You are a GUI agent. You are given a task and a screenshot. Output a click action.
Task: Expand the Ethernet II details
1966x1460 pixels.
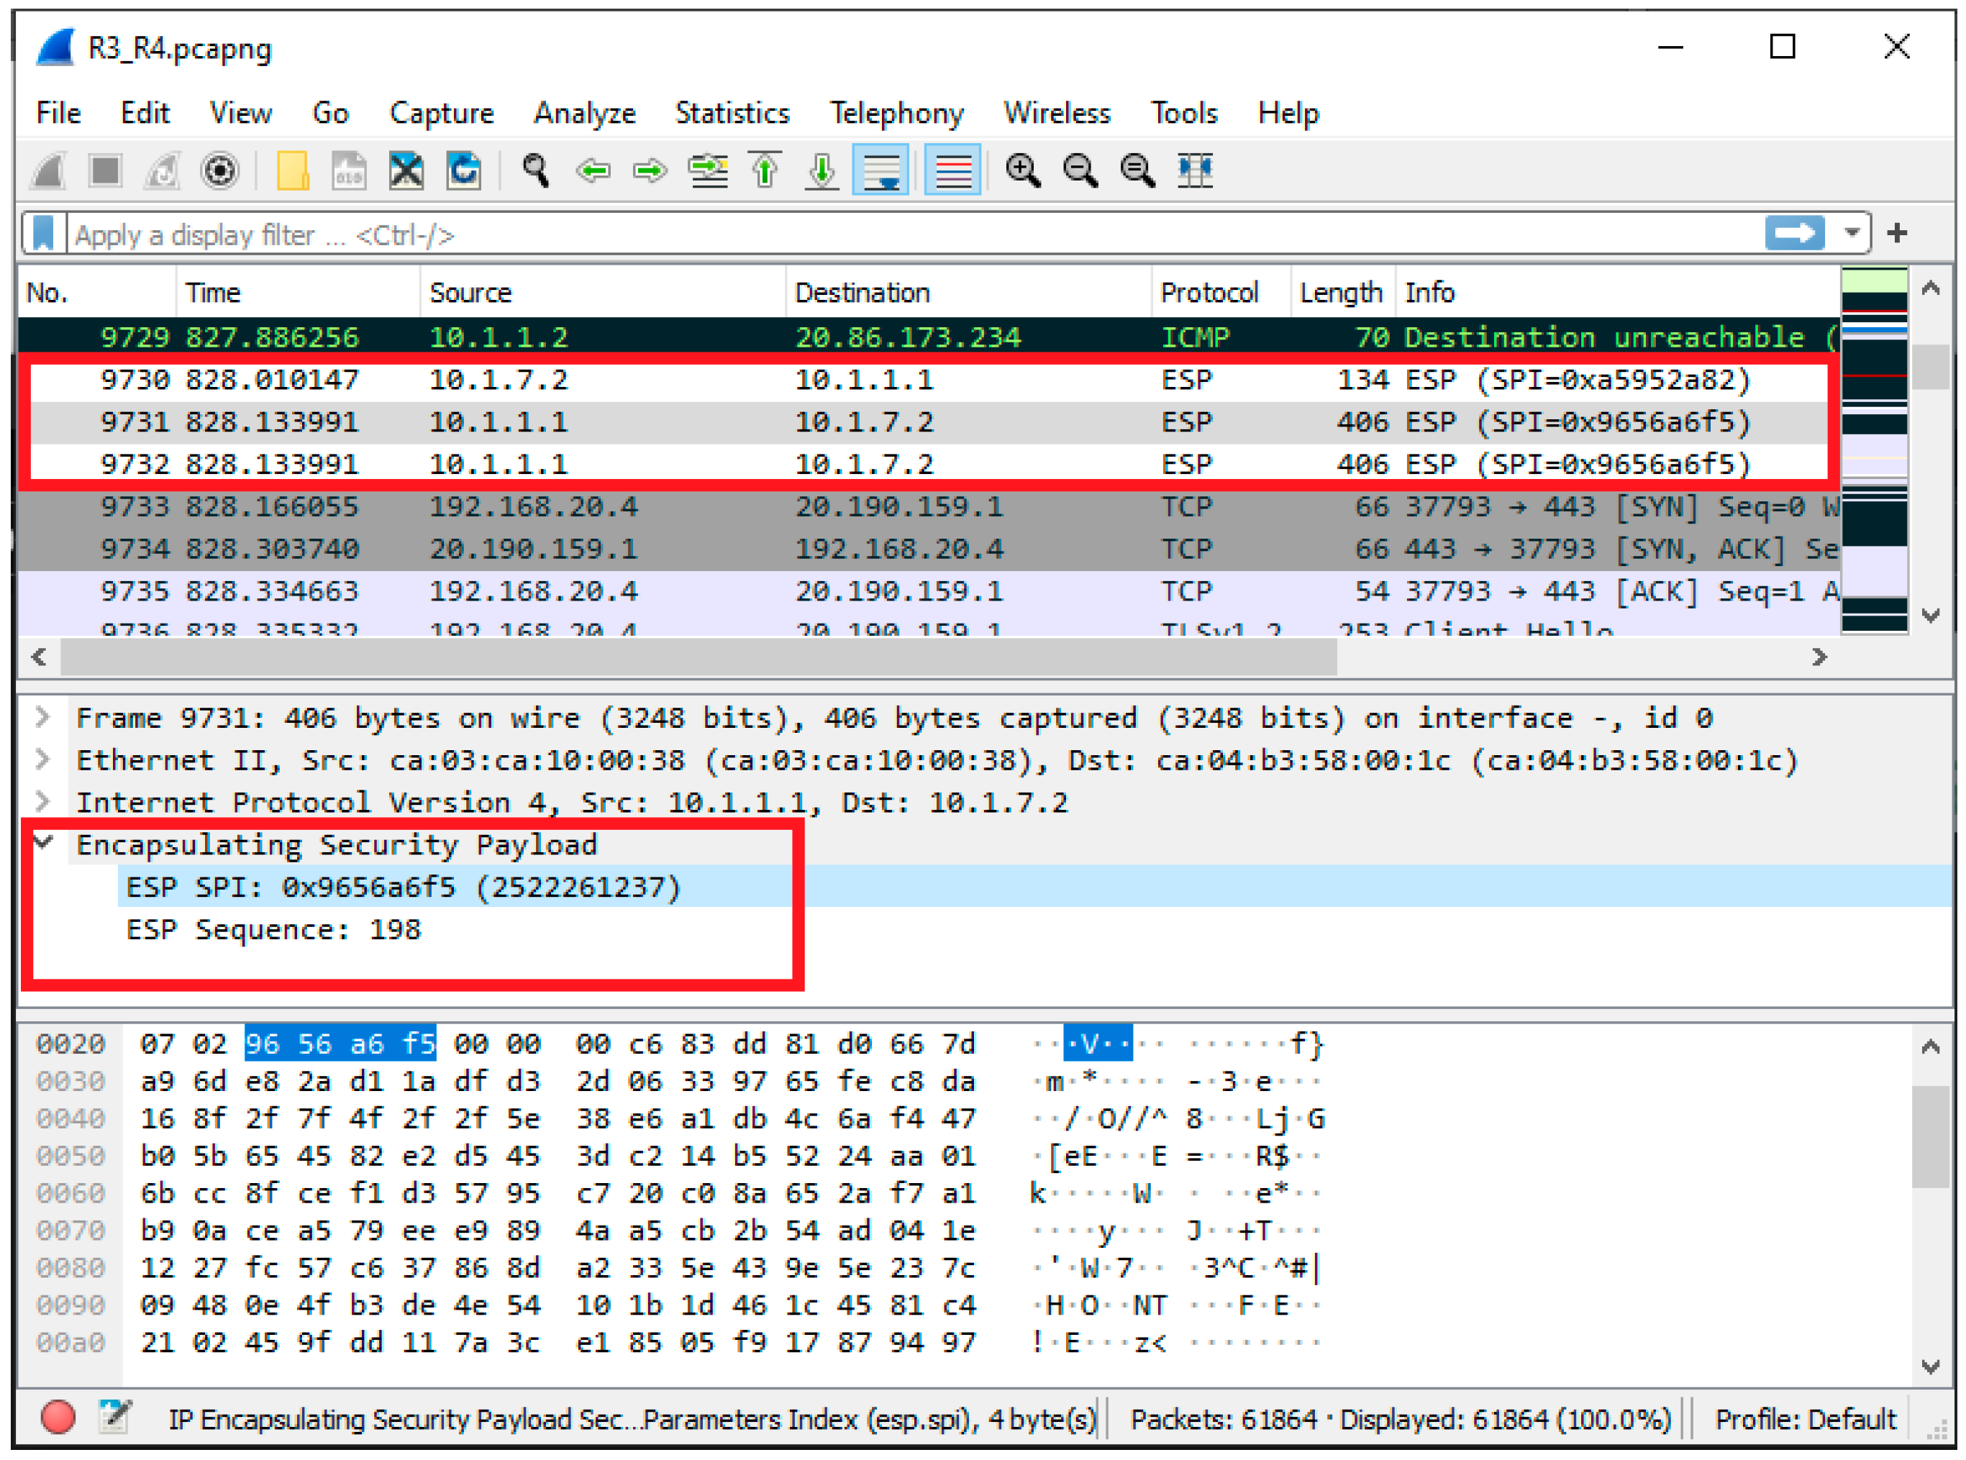click(42, 759)
